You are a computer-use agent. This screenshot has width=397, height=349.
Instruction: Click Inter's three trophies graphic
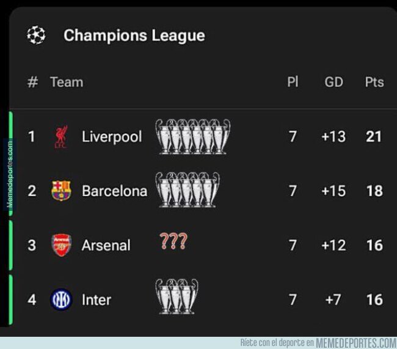coord(177,296)
